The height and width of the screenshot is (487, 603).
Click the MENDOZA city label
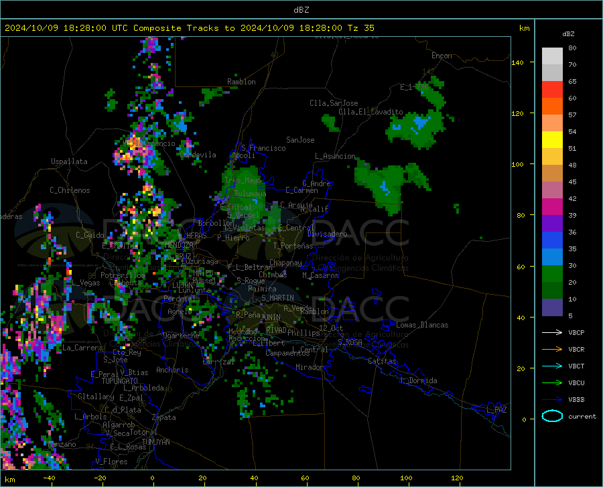tap(179, 245)
